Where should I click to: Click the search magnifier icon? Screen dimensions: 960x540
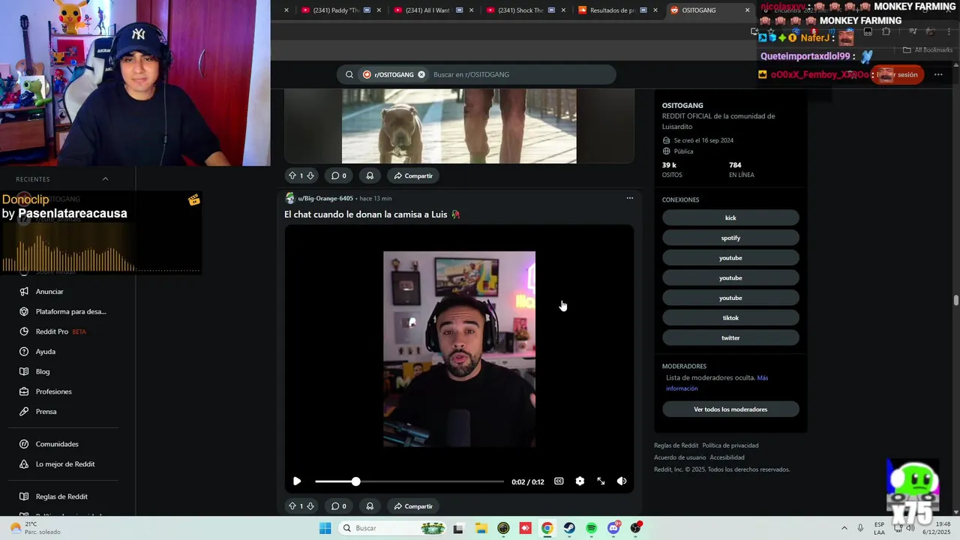click(x=349, y=74)
